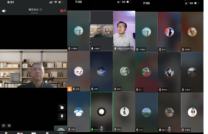The height and width of the screenshot is (134, 208).
Task: Tap the red 离开 leave button
Action: pos(63,11)
